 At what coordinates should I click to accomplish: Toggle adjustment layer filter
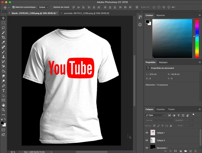coord(174,115)
